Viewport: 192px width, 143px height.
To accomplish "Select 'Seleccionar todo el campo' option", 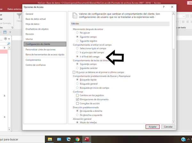I will [77, 48].
